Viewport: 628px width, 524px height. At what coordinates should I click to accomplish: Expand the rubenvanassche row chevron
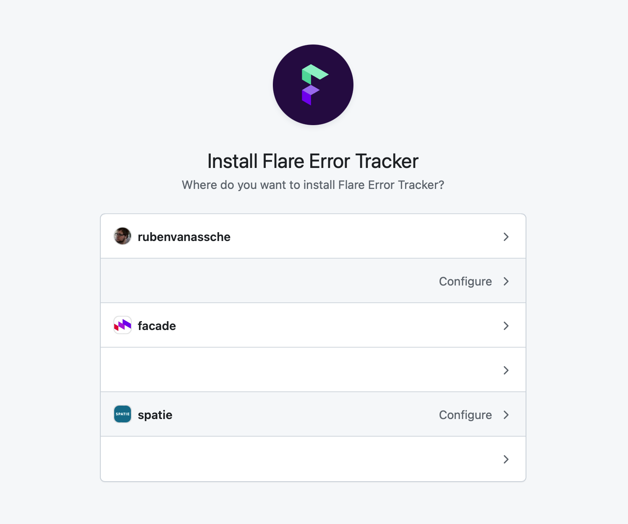(506, 237)
